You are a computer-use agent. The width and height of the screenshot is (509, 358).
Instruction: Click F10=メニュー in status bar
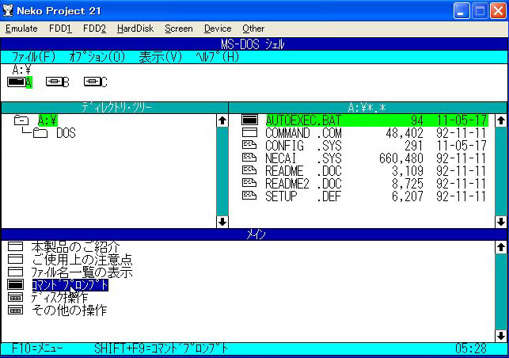coord(37,348)
